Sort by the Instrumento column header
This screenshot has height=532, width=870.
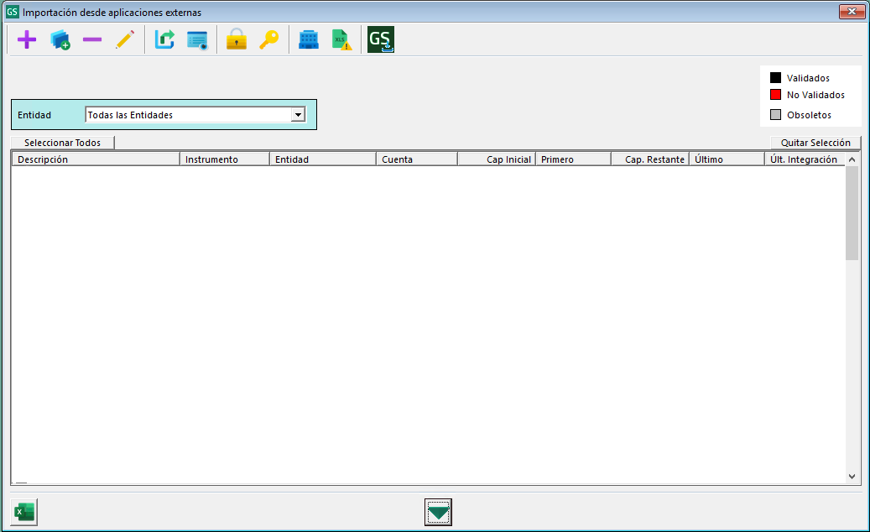tap(225, 159)
